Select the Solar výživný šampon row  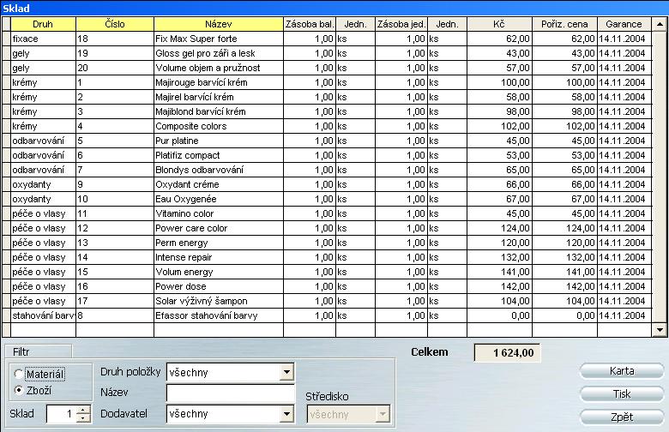pyautogui.click(x=217, y=301)
